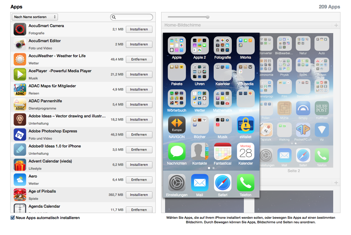Click the home screen zoom slider handle
Screen dimensions: 351x235
click(208, 17)
